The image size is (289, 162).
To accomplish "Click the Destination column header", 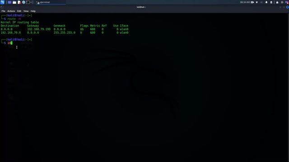I will click(x=10, y=26).
